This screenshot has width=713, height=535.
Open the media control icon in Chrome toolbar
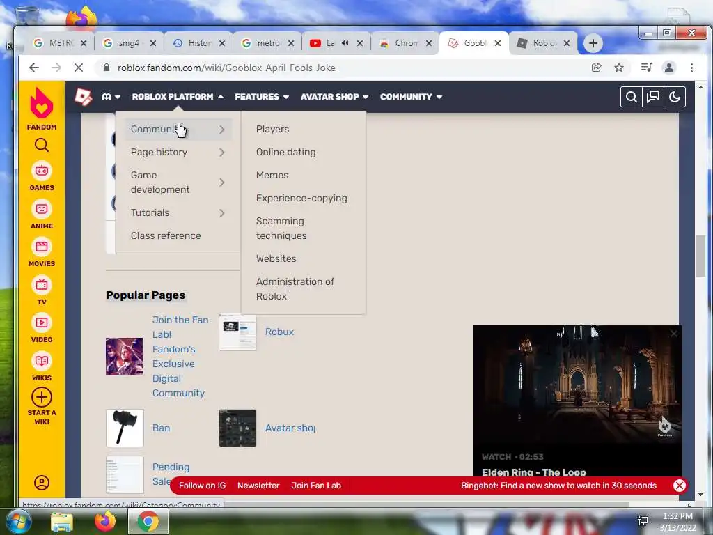tap(646, 68)
